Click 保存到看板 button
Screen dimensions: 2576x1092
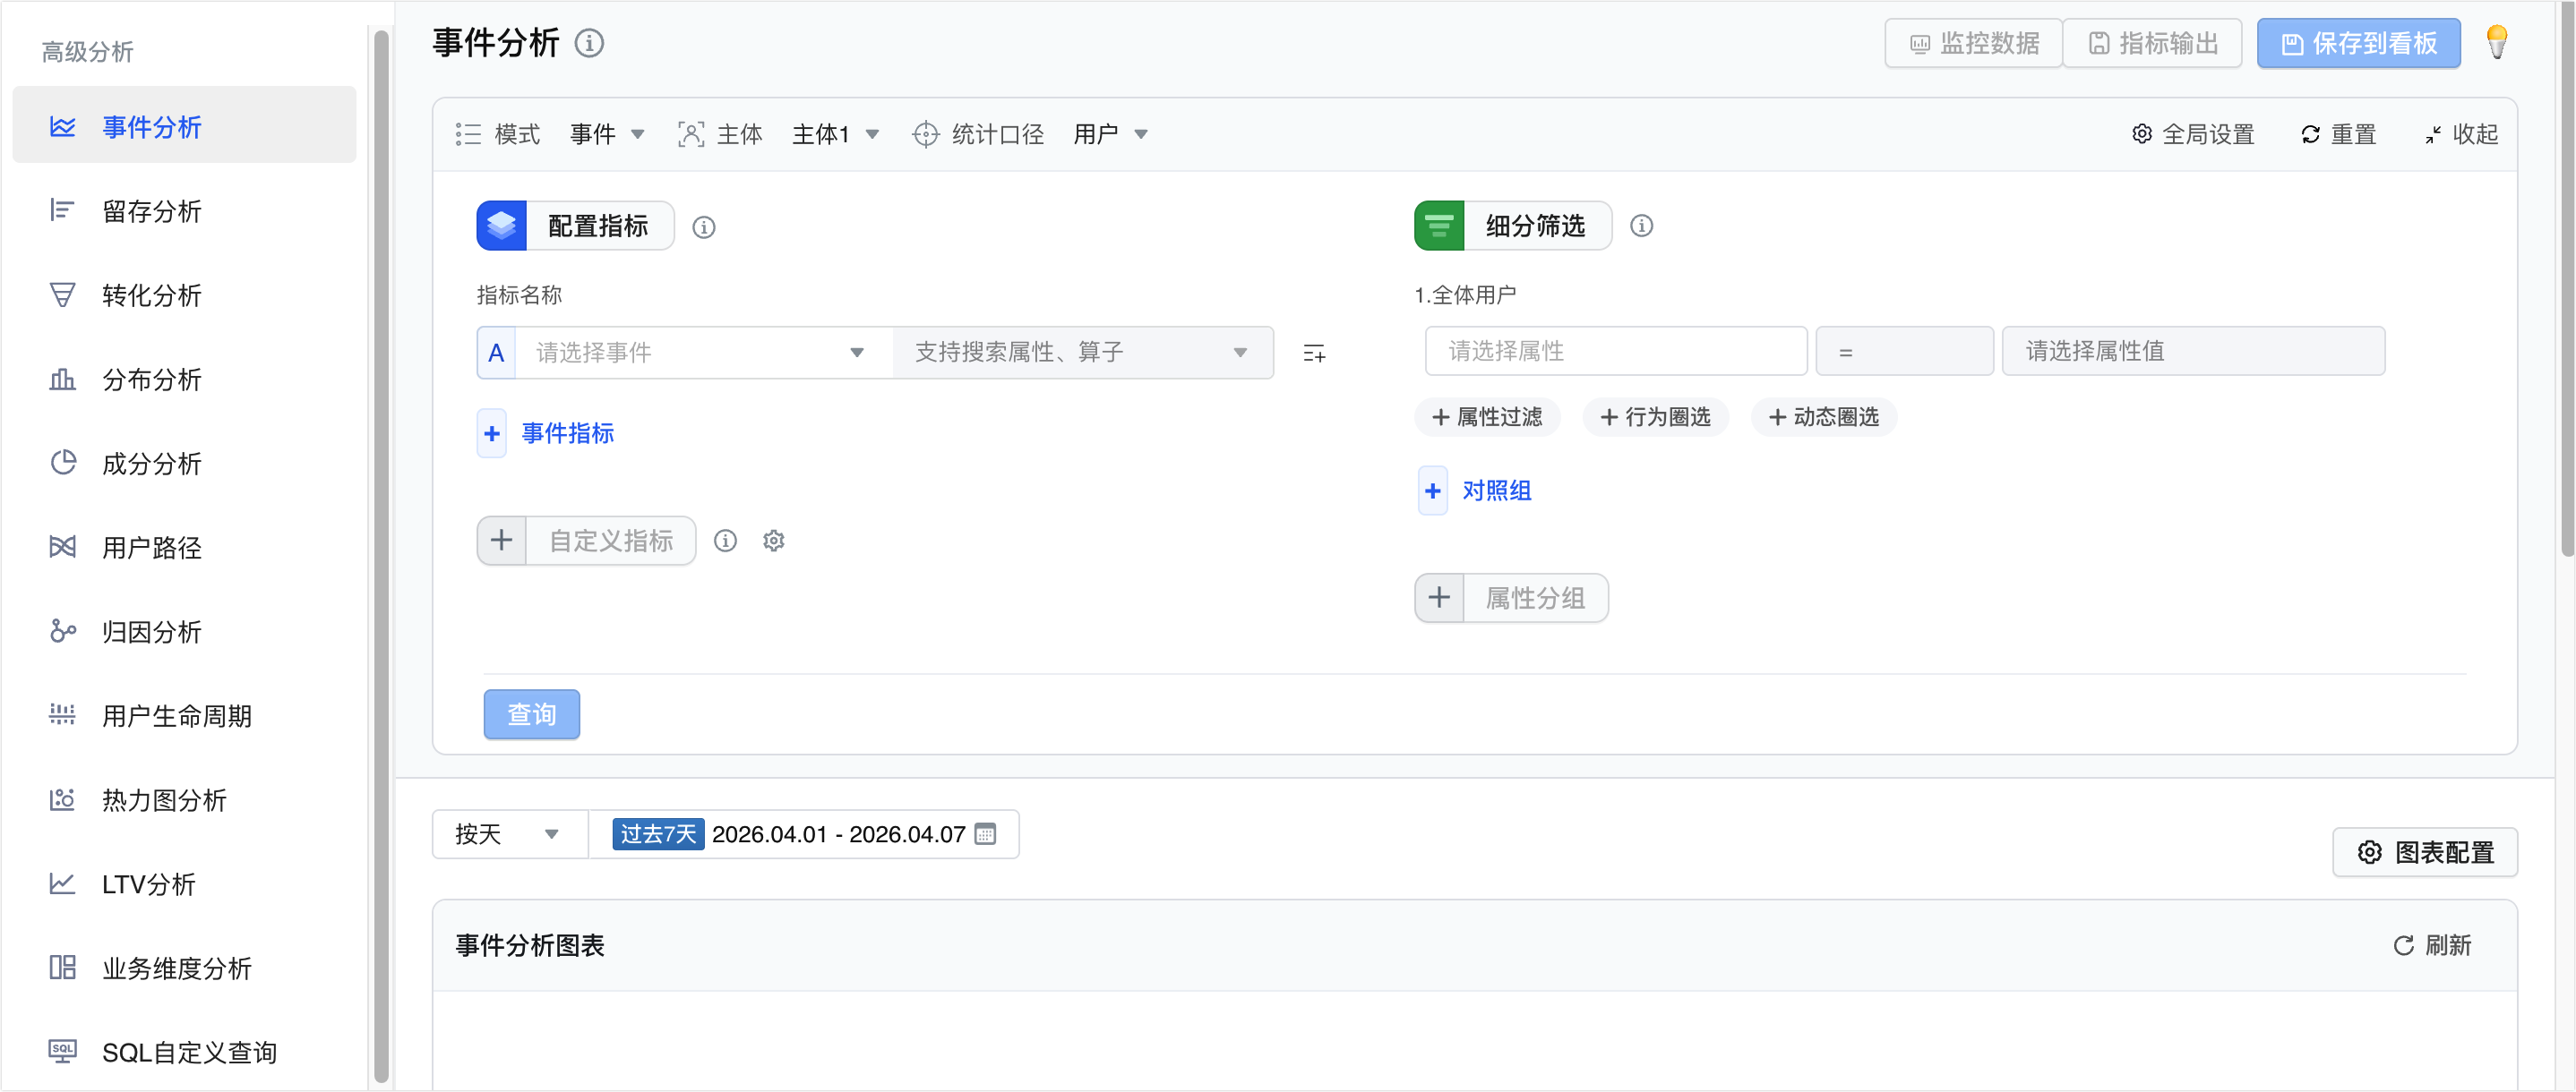click(2358, 43)
